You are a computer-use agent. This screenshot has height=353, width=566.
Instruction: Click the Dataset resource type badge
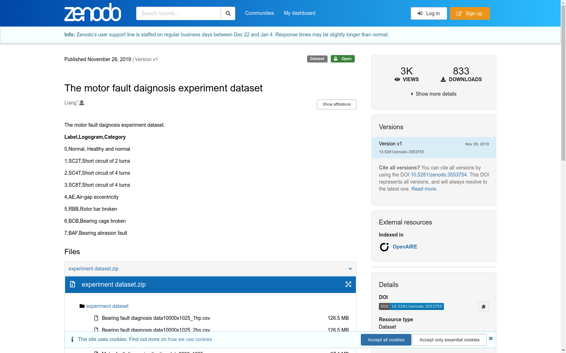[317, 59]
